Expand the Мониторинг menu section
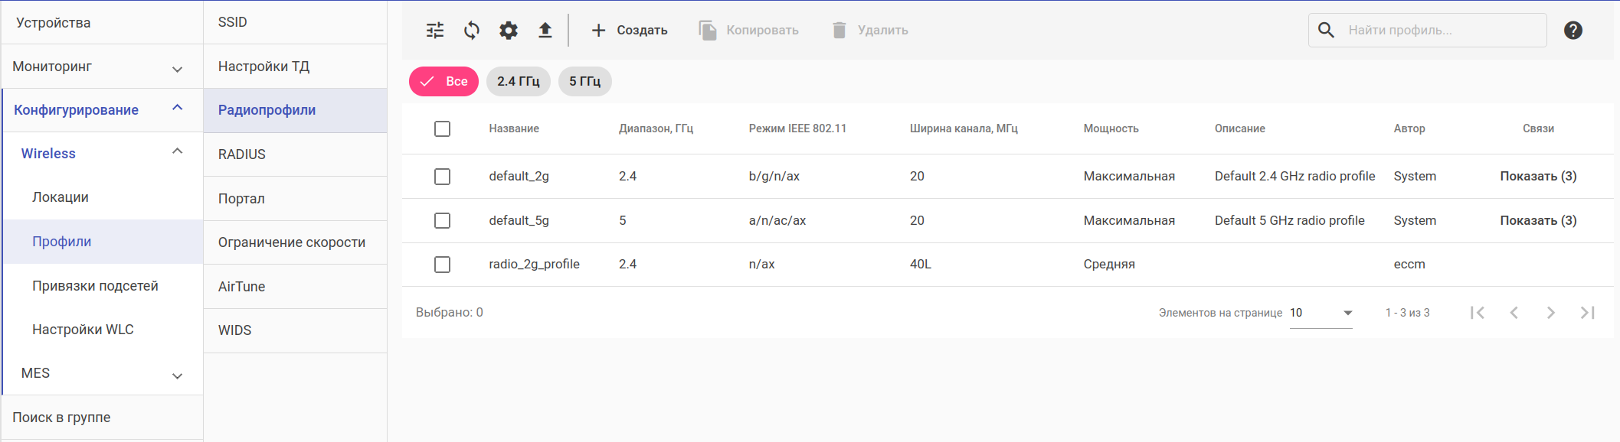Screen dimensions: 1620x442 (x=177, y=68)
